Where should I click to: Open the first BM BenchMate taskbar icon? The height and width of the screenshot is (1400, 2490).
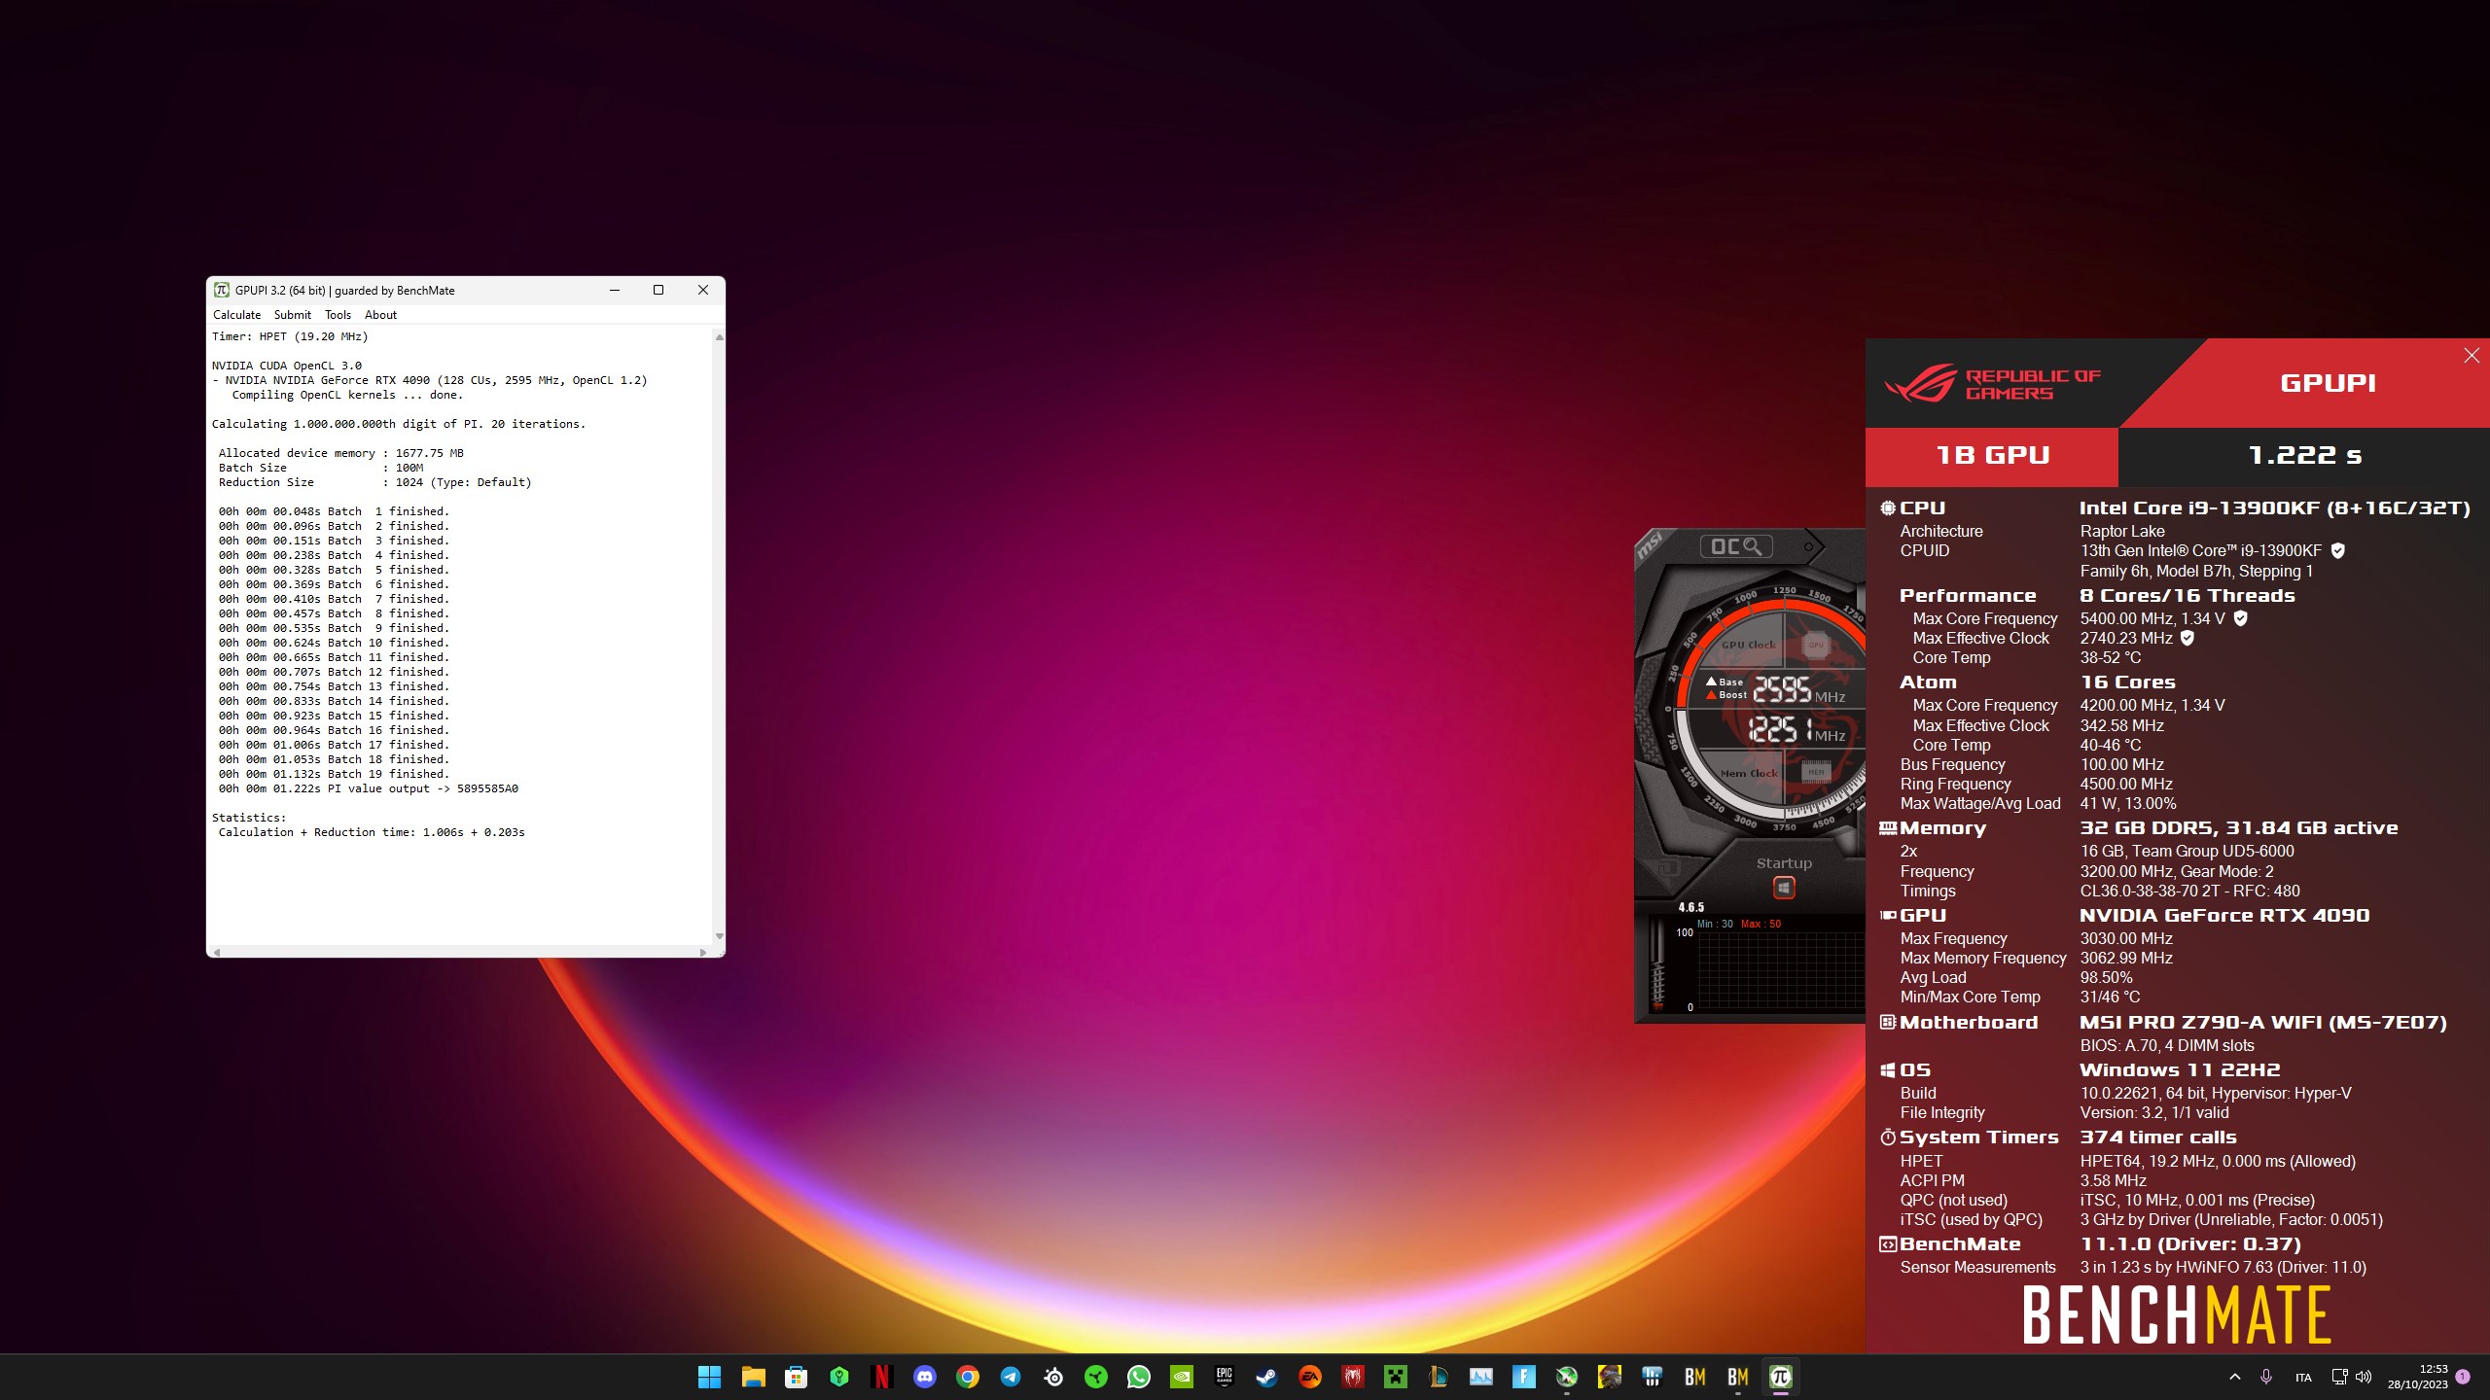click(x=1694, y=1377)
